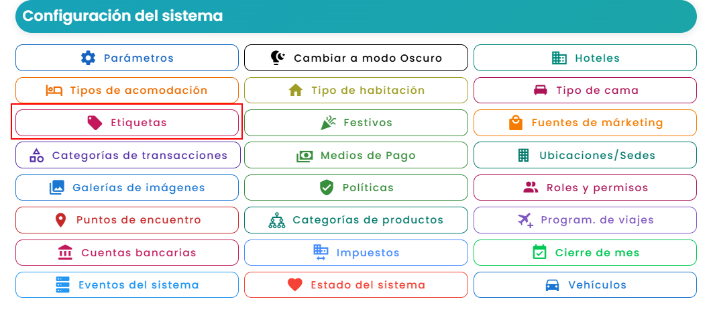The height and width of the screenshot is (316, 713).
Task: Open the Vehículos section
Action: 586,285
